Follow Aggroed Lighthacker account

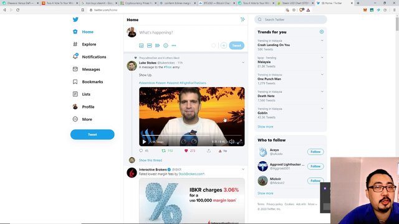(x=315, y=166)
